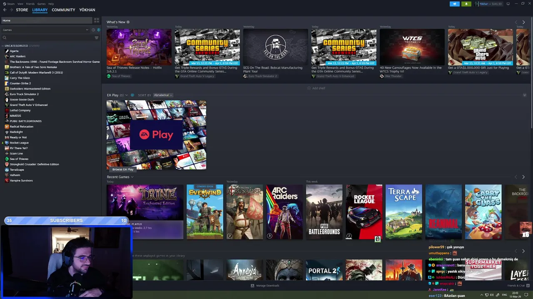Change sort by Alphabetical dropdown

click(x=163, y=95)
